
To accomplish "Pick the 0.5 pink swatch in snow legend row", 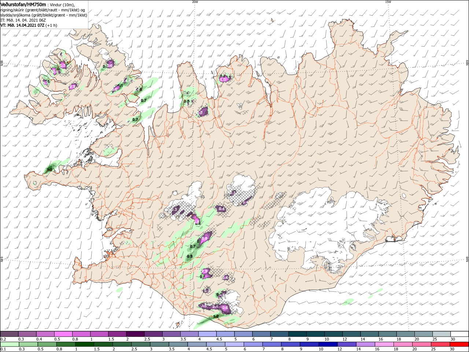I will pos(63,334).
